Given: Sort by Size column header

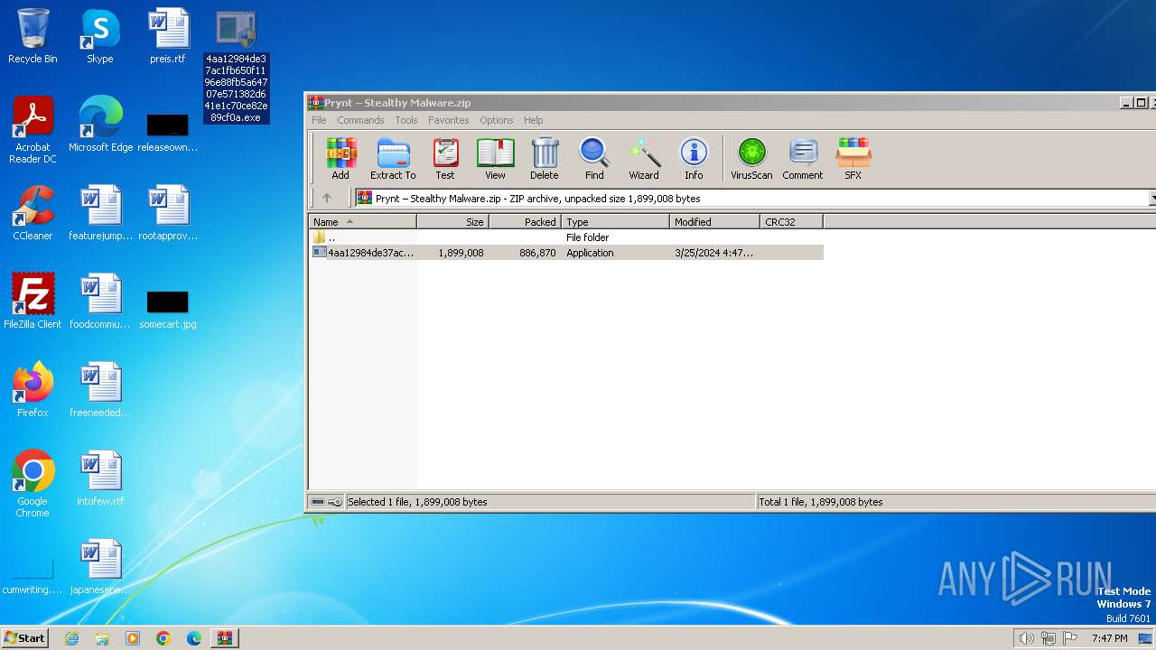Looking at the screenshot, I should click(x=453, y=221).
